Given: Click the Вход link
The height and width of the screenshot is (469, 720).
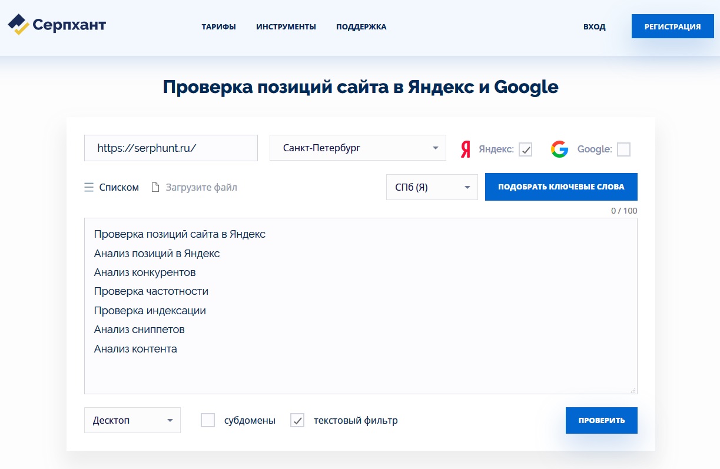Looking at the screenshot, I should point(595,26).
